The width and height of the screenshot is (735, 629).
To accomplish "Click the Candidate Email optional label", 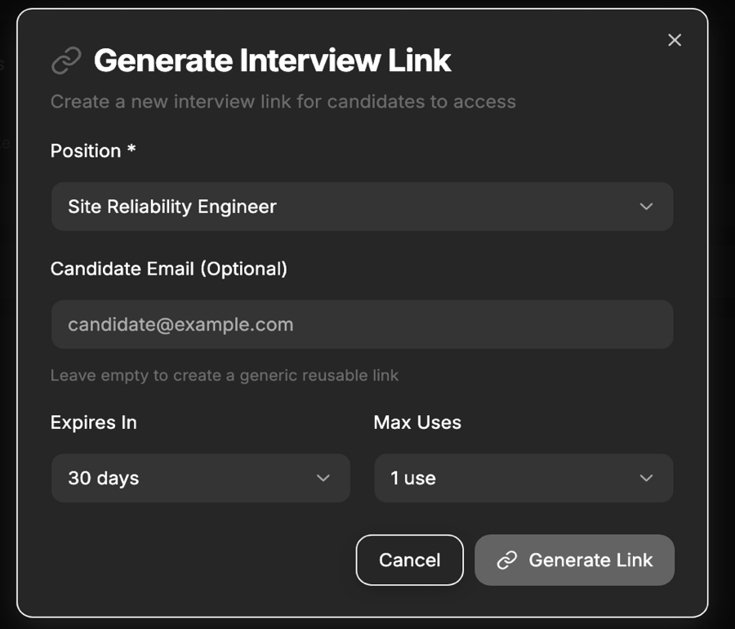I will pos(169,269).
